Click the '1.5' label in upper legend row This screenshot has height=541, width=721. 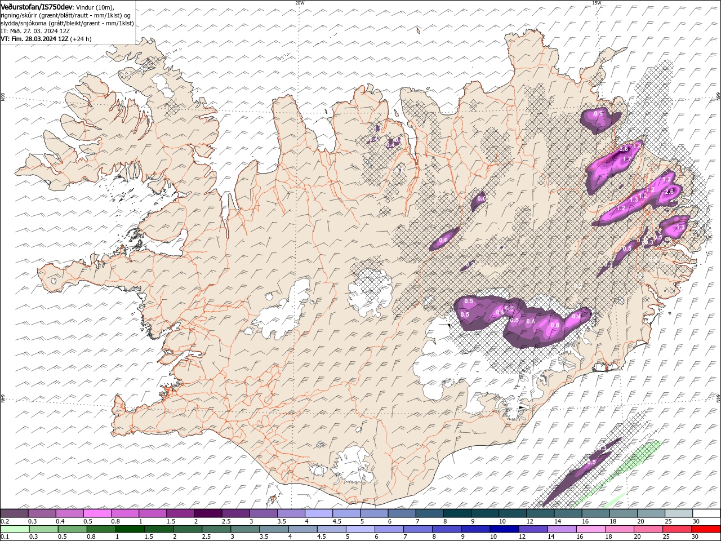(171, 521)
